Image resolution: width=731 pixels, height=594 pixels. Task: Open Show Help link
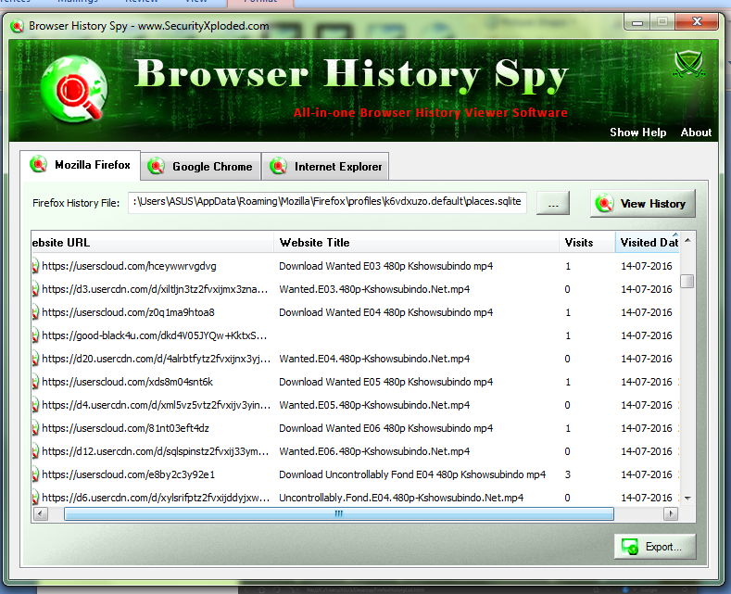point(637,133)
